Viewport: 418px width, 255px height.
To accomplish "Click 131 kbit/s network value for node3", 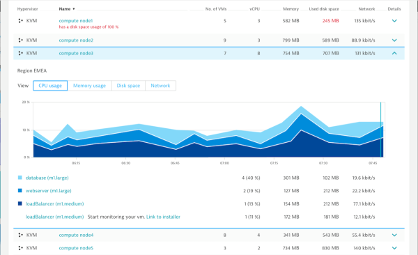I will click(x=365, y=54).
